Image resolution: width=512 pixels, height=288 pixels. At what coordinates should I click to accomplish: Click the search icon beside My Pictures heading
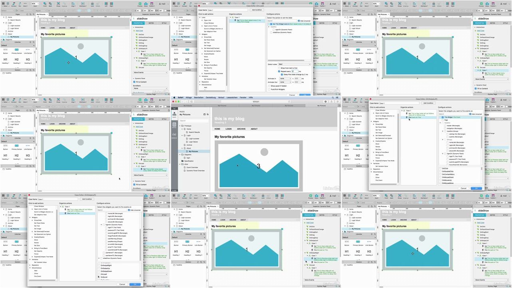207,114
